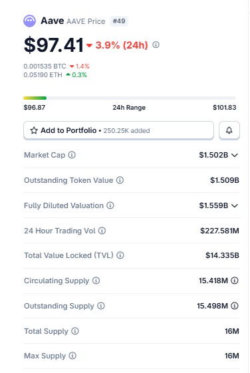
Task: Show info for 24h price change
Action: pos(156,45)
